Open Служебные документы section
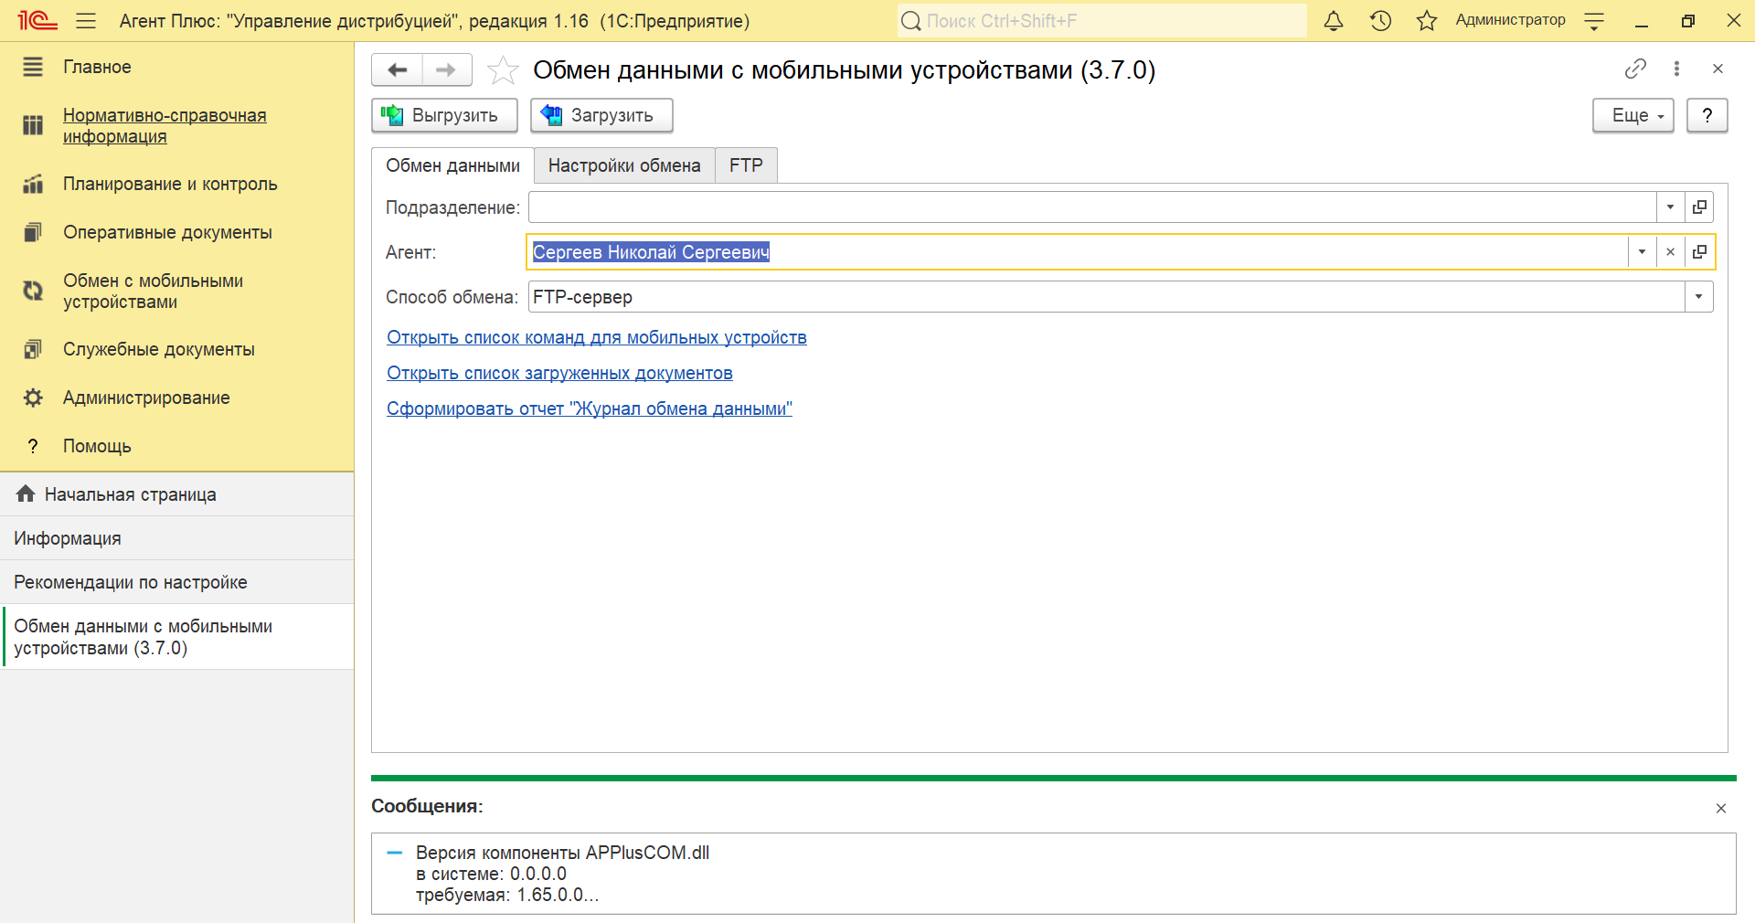 pyautogui.click(x=159, y=349)
